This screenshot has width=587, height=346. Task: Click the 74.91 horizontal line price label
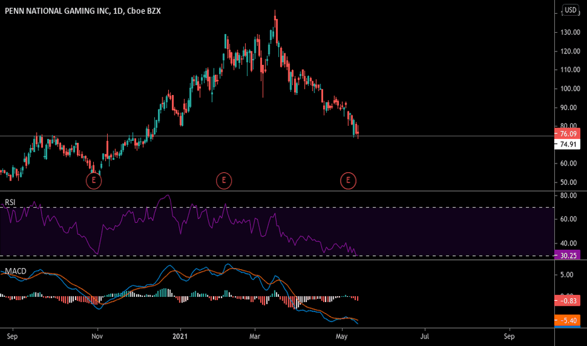pyautogui.click(x=567, y=145)
